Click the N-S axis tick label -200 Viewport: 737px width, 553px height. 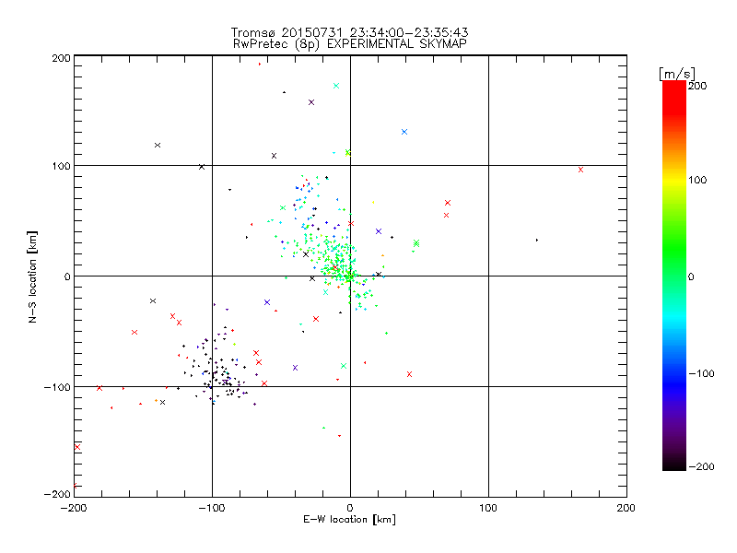pyautogui.click(x=57, y=494)
